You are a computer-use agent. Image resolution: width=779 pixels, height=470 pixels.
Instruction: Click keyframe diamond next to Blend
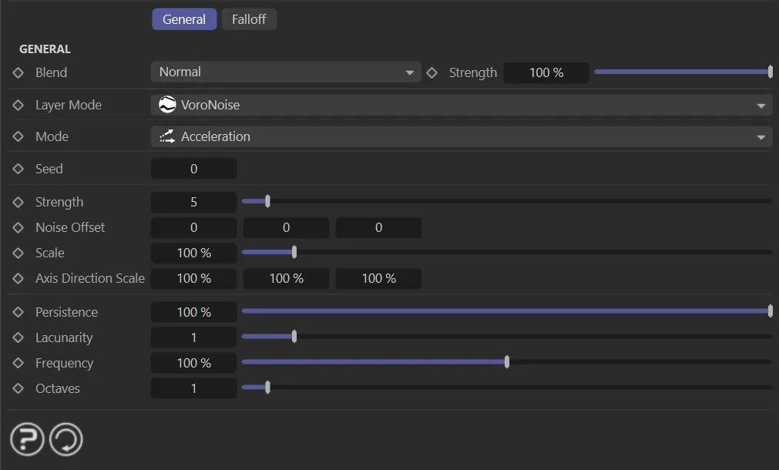tap(18, 72)
